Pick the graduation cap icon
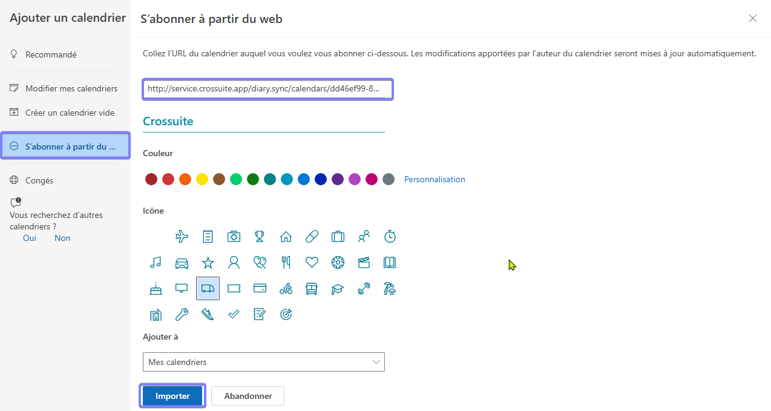The width and height of the screenshot is (771, 411). 338,289
